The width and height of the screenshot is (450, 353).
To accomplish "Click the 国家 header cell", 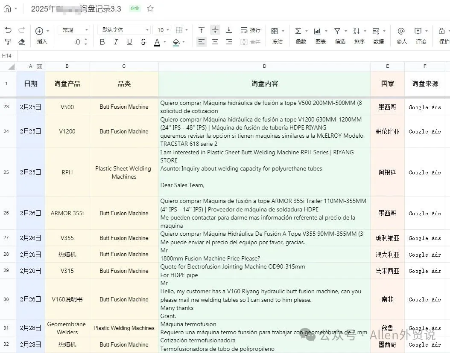I will [x=387, y=84].
